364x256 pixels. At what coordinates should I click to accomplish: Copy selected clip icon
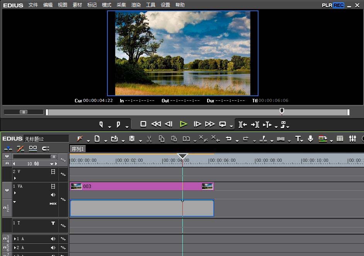click(162, 139)
